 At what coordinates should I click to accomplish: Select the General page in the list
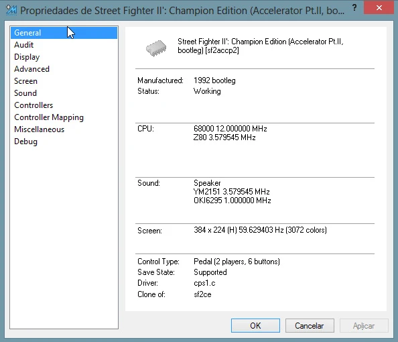click(64, 33)
